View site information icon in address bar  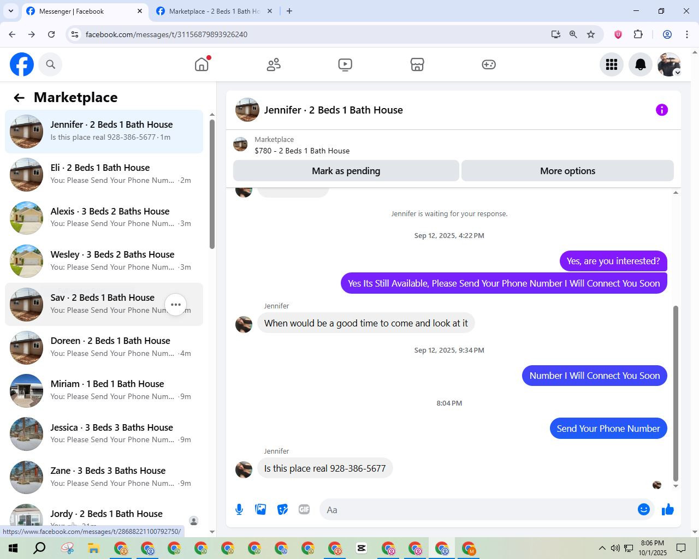75,34
